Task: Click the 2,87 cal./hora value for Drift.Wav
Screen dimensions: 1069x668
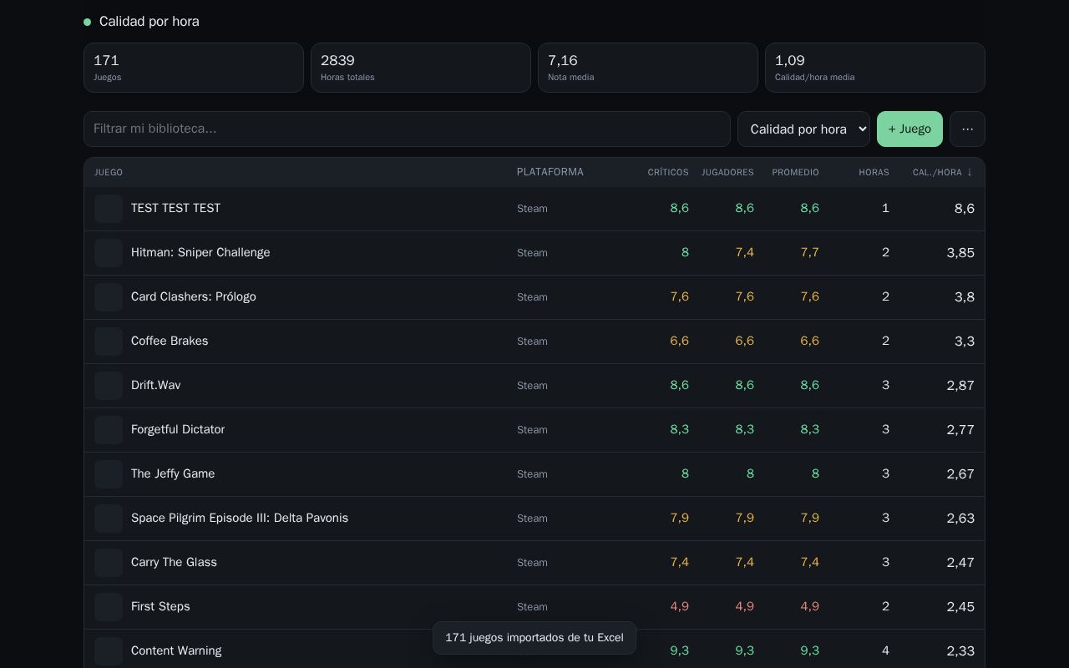Action: (x=960, y=386)
